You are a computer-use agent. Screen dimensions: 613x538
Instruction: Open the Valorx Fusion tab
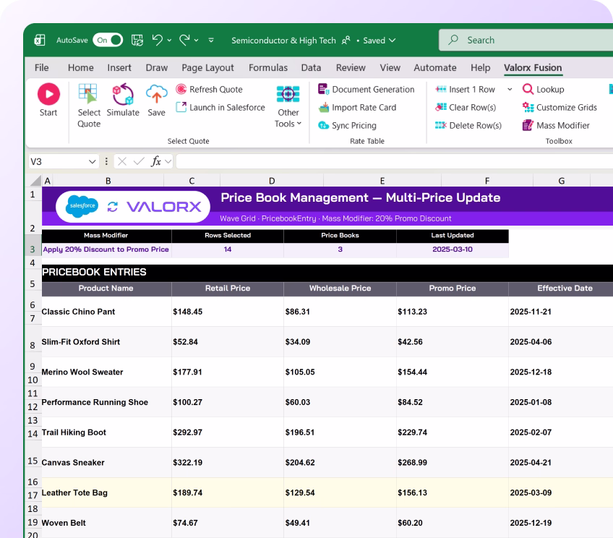533,68
